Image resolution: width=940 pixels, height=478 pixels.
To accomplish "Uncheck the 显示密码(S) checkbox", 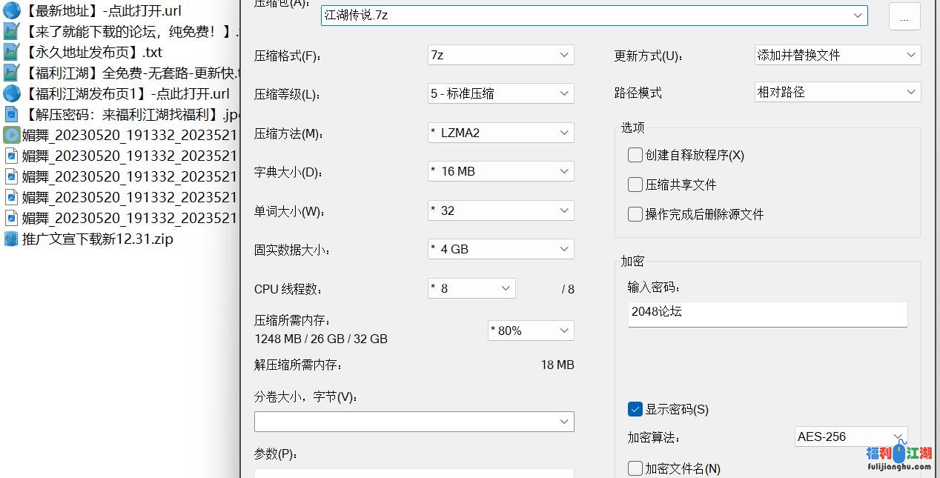I will click(635, 409).
